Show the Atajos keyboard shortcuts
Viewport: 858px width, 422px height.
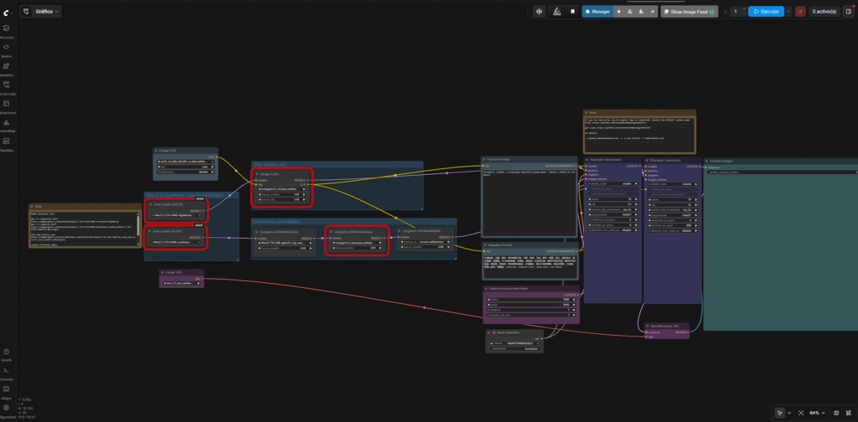click(6, 392)
